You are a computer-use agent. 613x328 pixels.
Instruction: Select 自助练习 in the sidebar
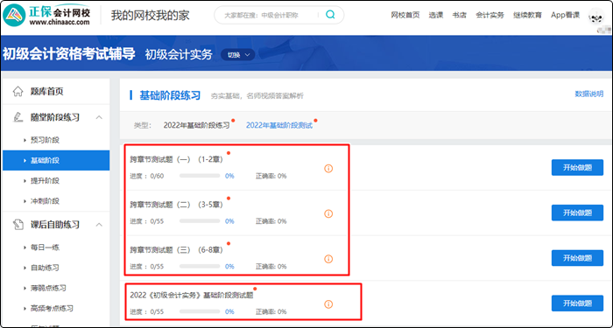click(56, 268)
